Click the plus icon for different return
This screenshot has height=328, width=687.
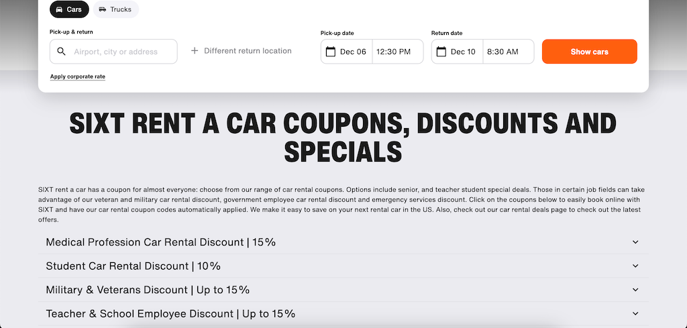click(195, 51)
